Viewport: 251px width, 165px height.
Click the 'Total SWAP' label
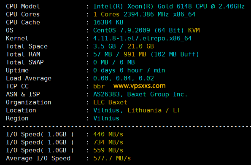pos(25,62)
